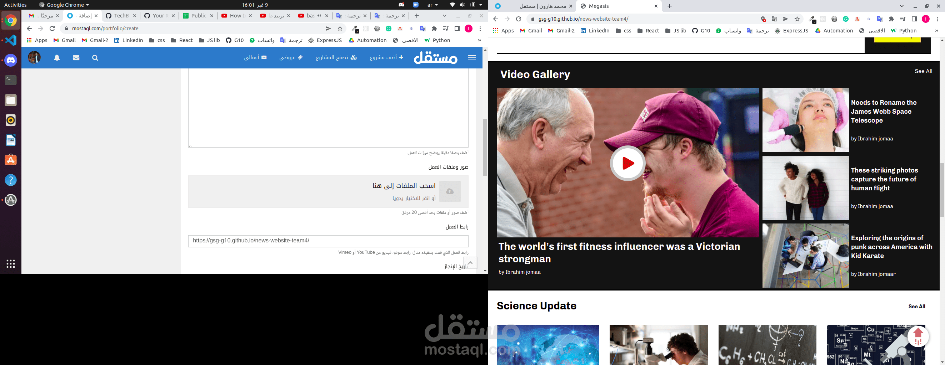Click the search icon on Mostaql navbar
The image size is (945, 365).
tap(95, 58)
